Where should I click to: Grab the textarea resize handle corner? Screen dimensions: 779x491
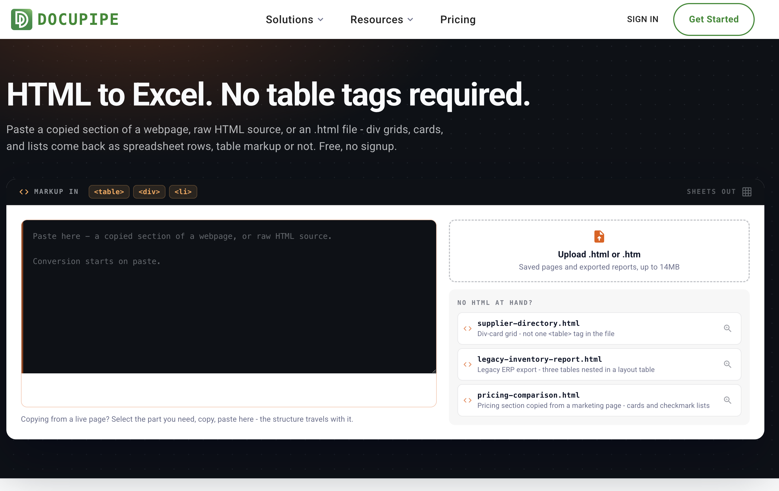click(434, 371)
